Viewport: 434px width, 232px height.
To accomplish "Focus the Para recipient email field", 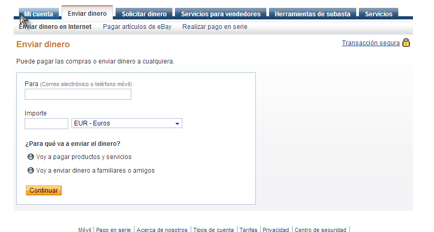I will 78,94.
